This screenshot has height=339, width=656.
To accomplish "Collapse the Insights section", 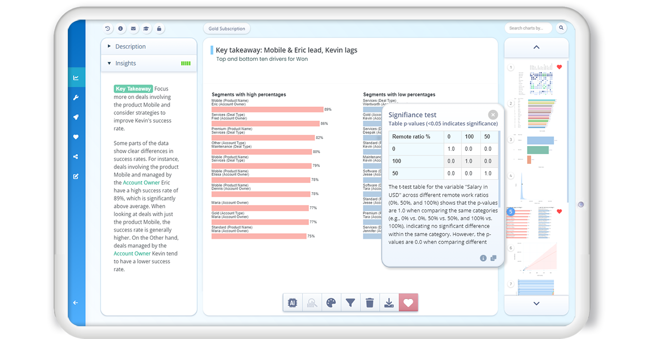I will (125, 63).
